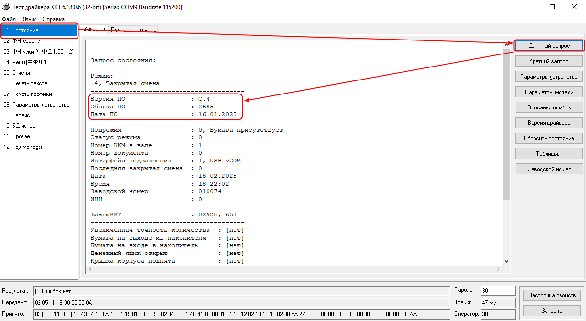Click the Параметры устройства button
Viewport: 586px width, 321px height.
[548, 77]
